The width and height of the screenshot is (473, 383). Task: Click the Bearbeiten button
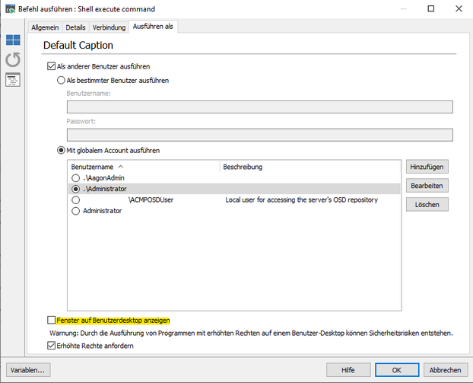[x=427, y=186]
